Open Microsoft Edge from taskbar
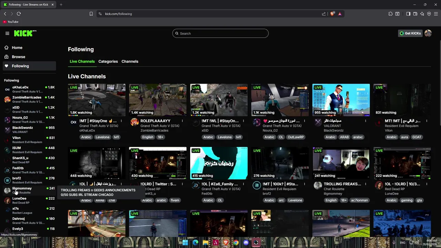Viewport: 441px width, 248px height. 195,242
